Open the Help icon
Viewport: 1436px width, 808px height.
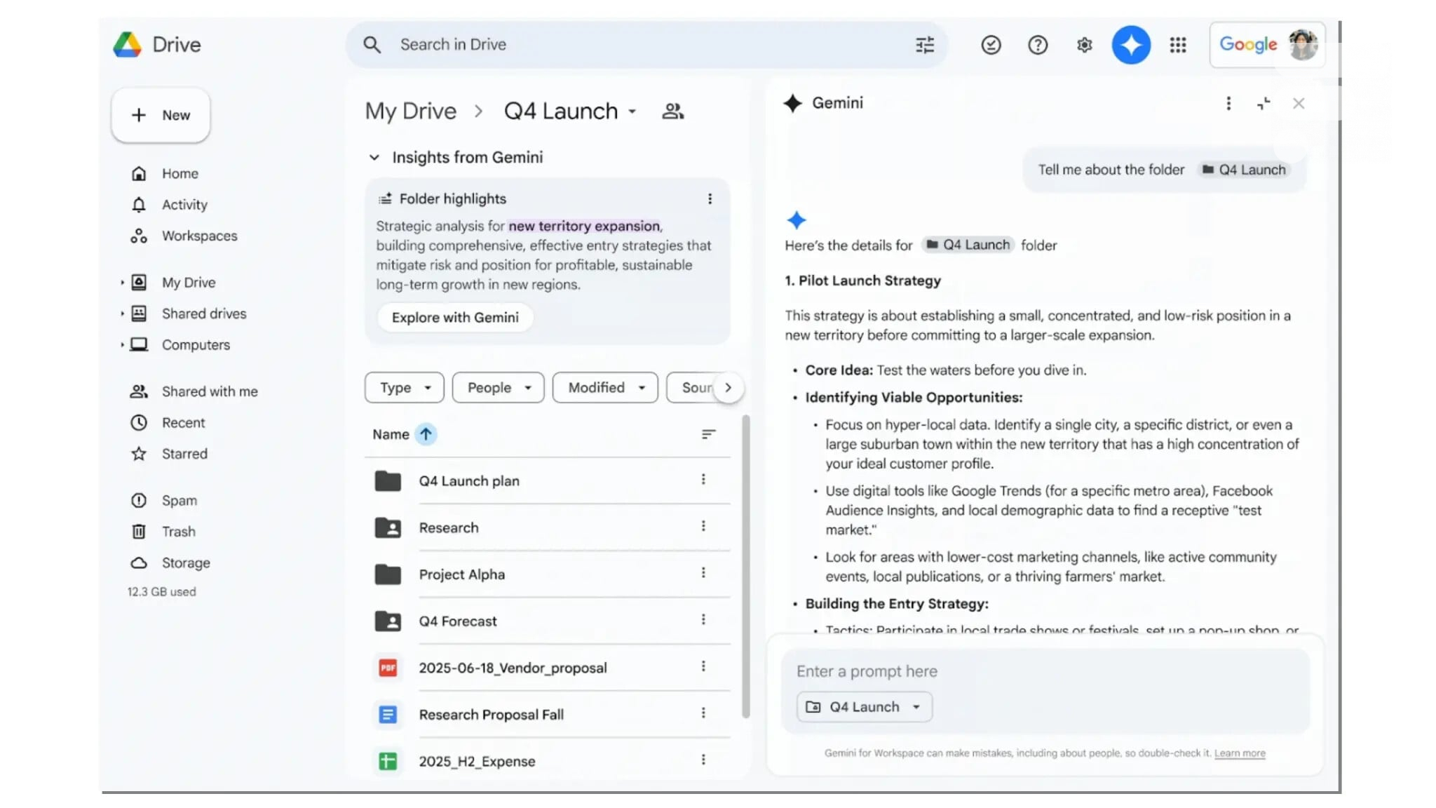coord(1037,44)
